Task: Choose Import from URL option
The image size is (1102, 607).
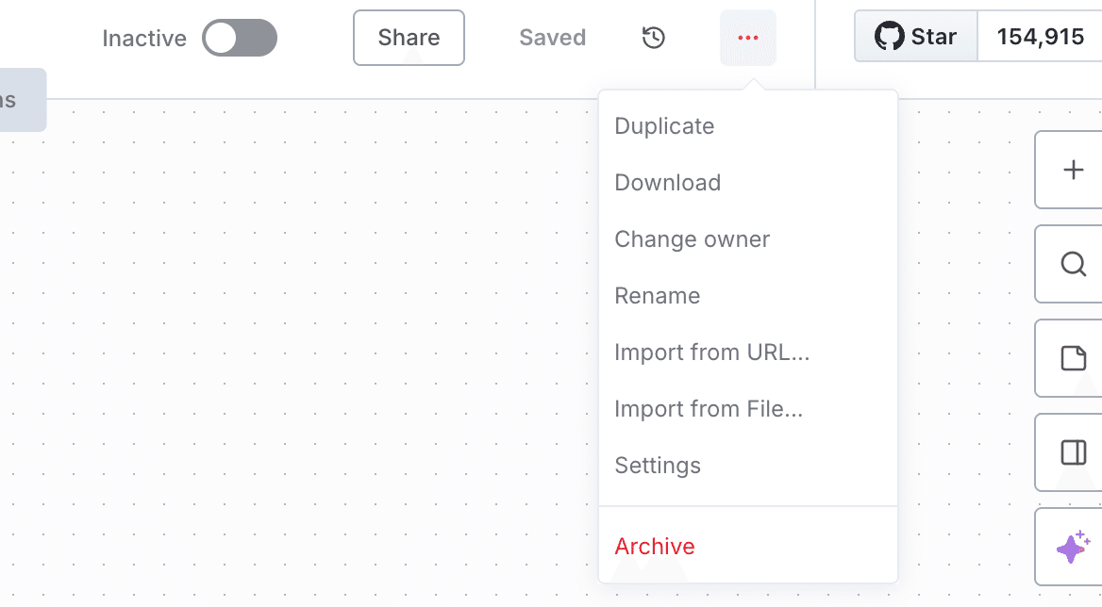Action: click(x=711, y=353)
